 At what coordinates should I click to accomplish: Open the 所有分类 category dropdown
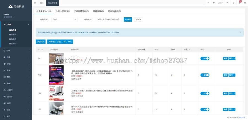64,19
